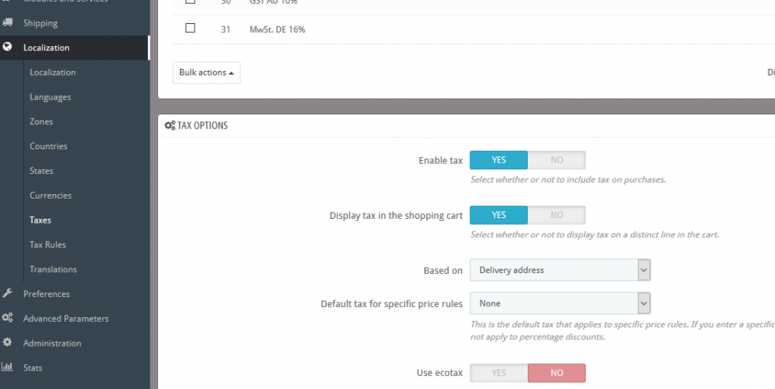Click the Localization globe icon
The height and width of the screenshot is (389, 775).
click(x=8, y=47)
